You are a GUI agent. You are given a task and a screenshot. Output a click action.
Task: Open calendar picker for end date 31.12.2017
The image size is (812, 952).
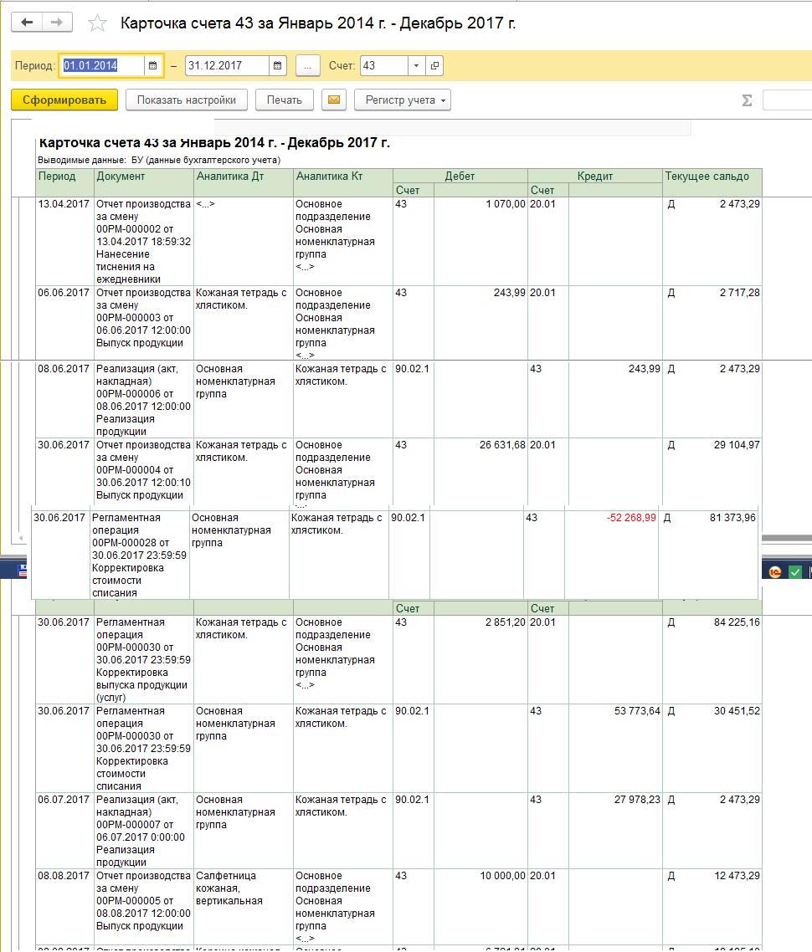pyautogui.click(x=278, y=65)
